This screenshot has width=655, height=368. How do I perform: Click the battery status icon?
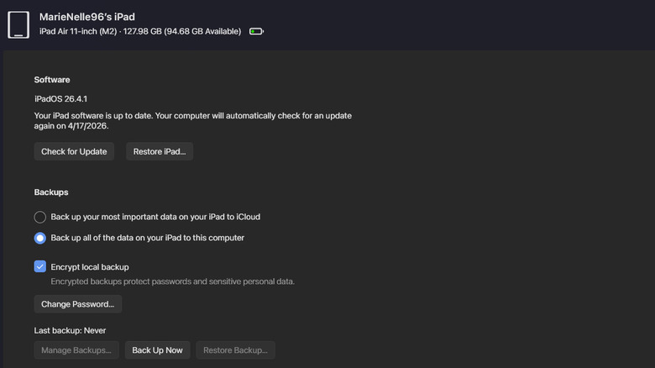[256, 31]
